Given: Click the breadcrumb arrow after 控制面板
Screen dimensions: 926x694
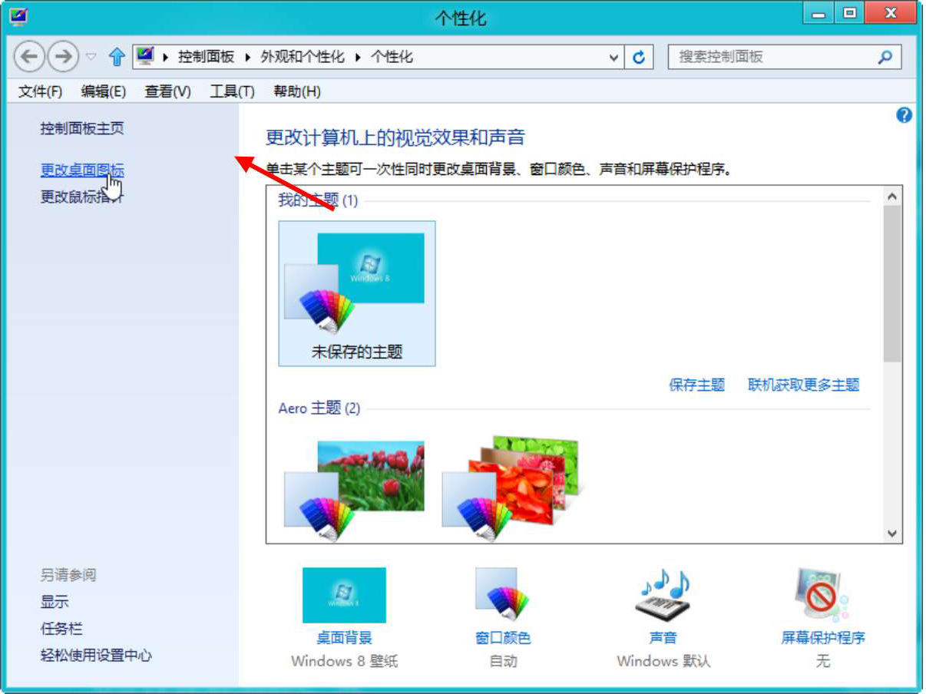Looking at the screenshot, I should (247, 58).
